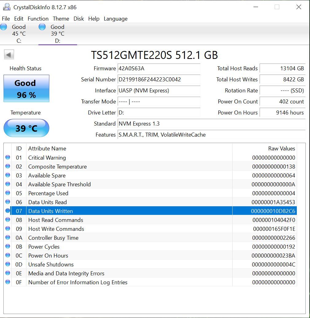
Task: Click the status dot beside Host Write Commands
Action: [8, 229]
